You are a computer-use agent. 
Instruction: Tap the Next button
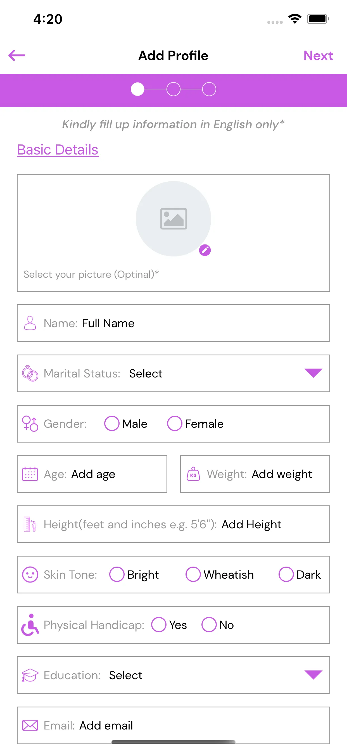click(x=318, y=56)
